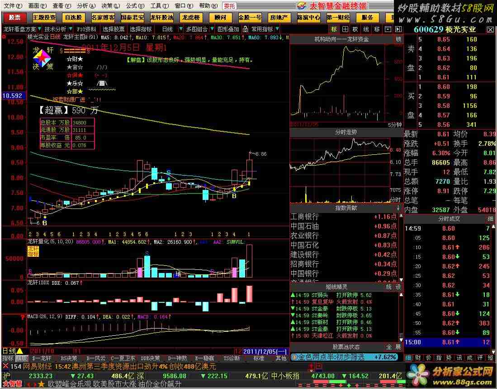Open 自选股 watchlist
Viewport: 497px width, 389px height.
click(x=74, y=18)
